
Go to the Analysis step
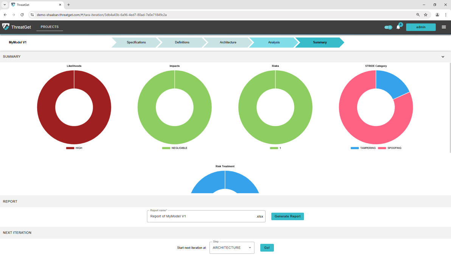pos(274,42)
